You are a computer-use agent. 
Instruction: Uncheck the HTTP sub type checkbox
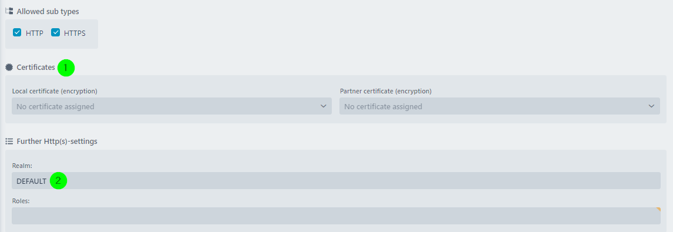pos(17,33)
